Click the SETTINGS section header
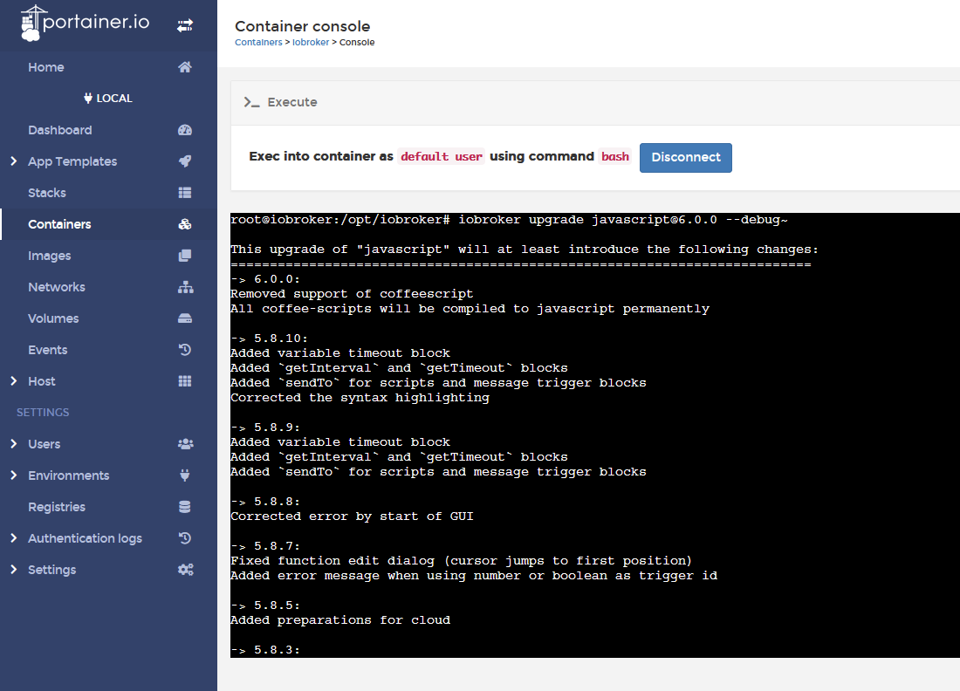The width and height of the screenshot is (960, 691). 43,413
